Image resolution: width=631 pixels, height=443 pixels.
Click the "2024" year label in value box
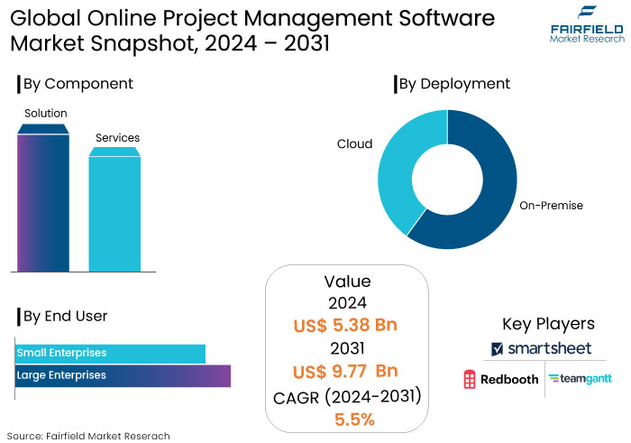tap(347, 303)
